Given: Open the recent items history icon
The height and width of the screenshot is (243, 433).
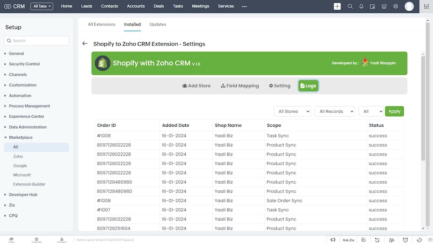Looking at the screenshot, I should pyautogui.click(x=419, y=240).
